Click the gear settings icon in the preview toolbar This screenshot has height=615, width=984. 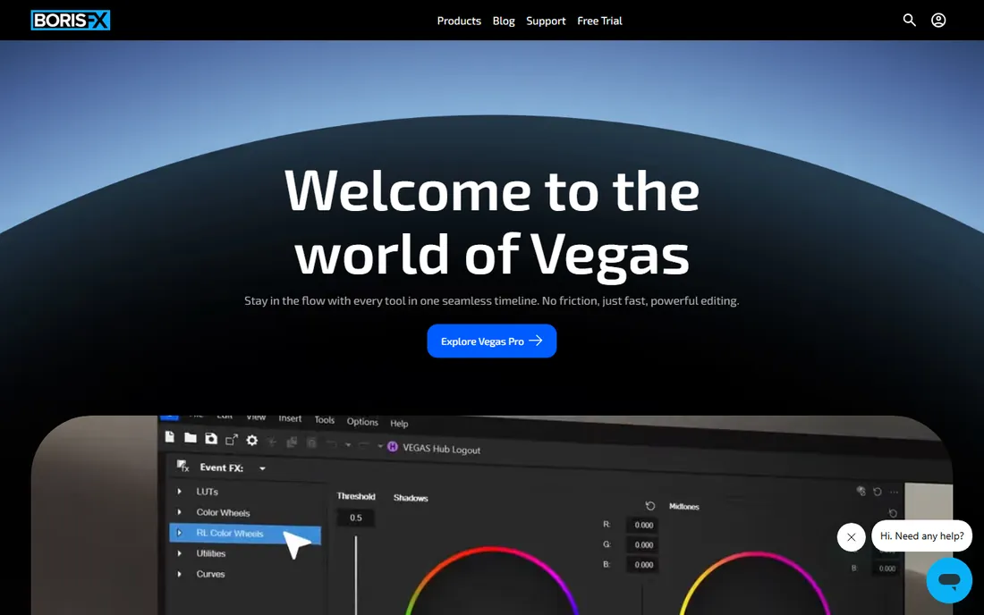pos(251,440)
